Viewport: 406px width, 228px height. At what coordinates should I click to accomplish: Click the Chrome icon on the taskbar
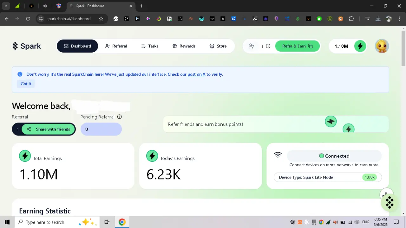click(122, 222)
